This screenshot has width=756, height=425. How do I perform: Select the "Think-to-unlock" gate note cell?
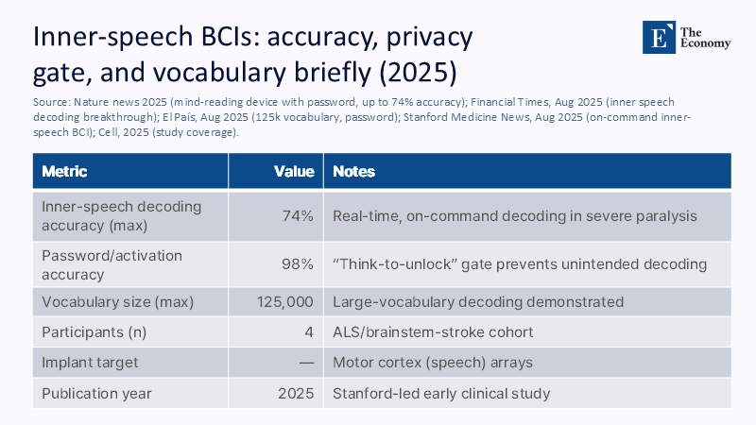520,263
